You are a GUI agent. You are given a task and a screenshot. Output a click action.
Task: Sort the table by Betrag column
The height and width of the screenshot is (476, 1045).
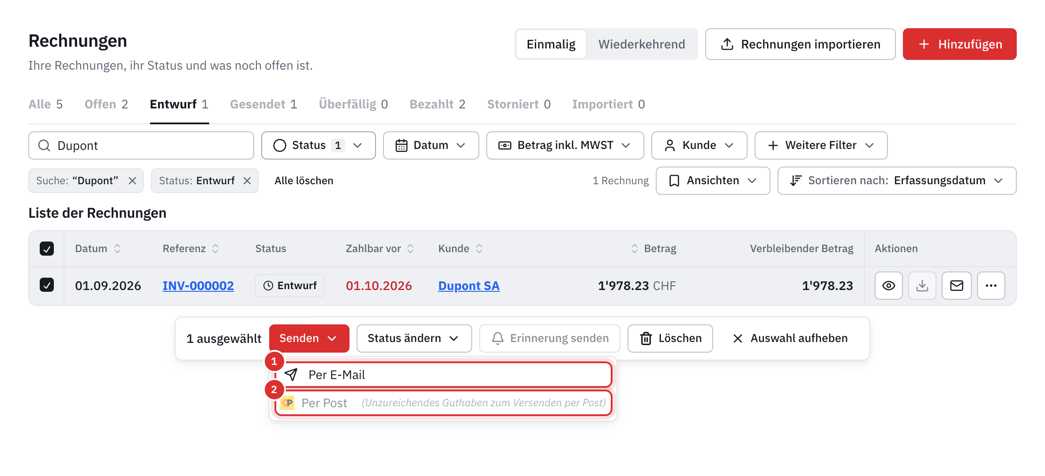635,249
